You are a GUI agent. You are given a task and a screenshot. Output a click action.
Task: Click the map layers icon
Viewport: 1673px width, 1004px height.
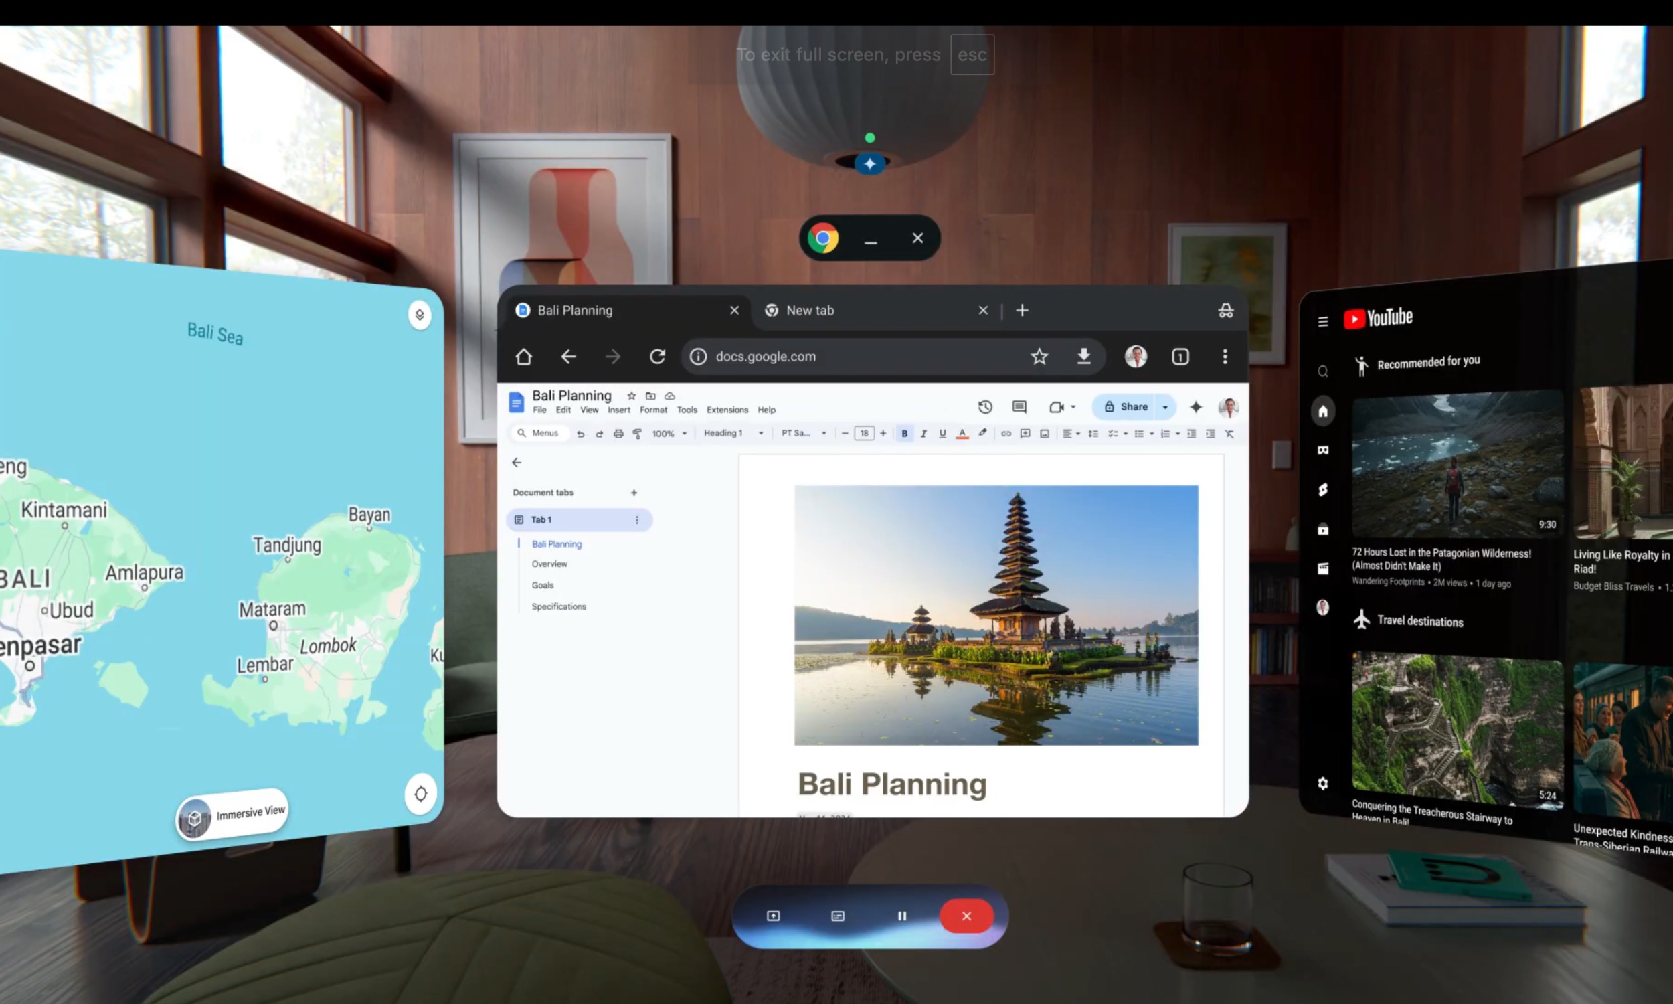[x=420, y=315]
